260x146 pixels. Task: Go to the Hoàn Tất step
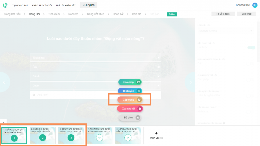118,14
